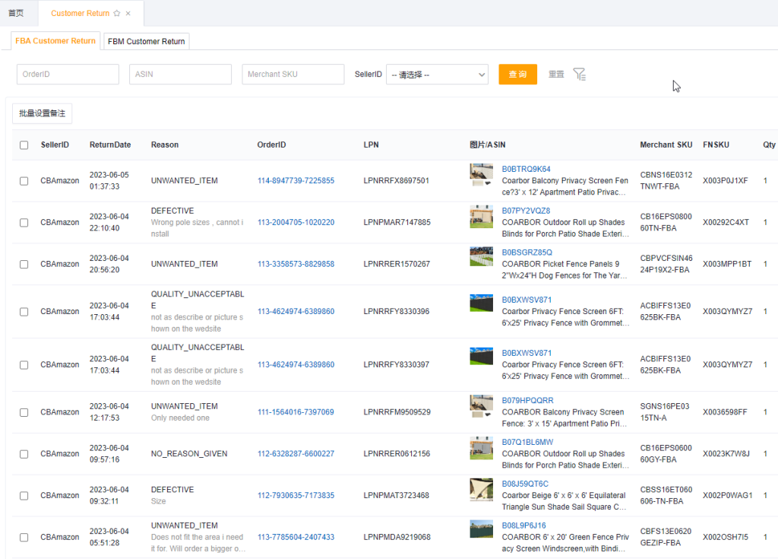Close the Customer Return tab
778x559 pixels.
pyautogui.click(x=128, y=14)
